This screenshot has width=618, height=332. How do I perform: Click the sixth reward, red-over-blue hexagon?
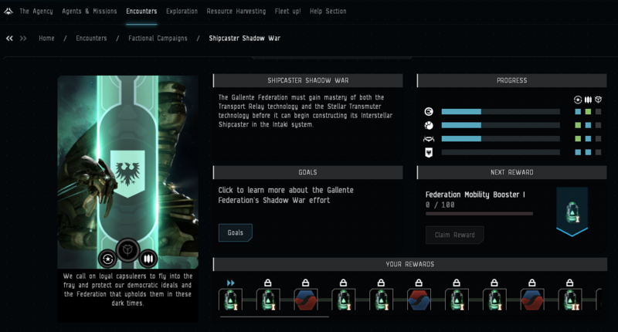pos(419,300)
